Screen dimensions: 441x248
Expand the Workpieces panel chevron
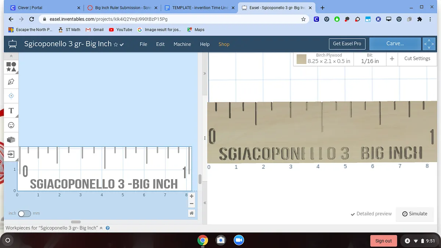point(101,228)
